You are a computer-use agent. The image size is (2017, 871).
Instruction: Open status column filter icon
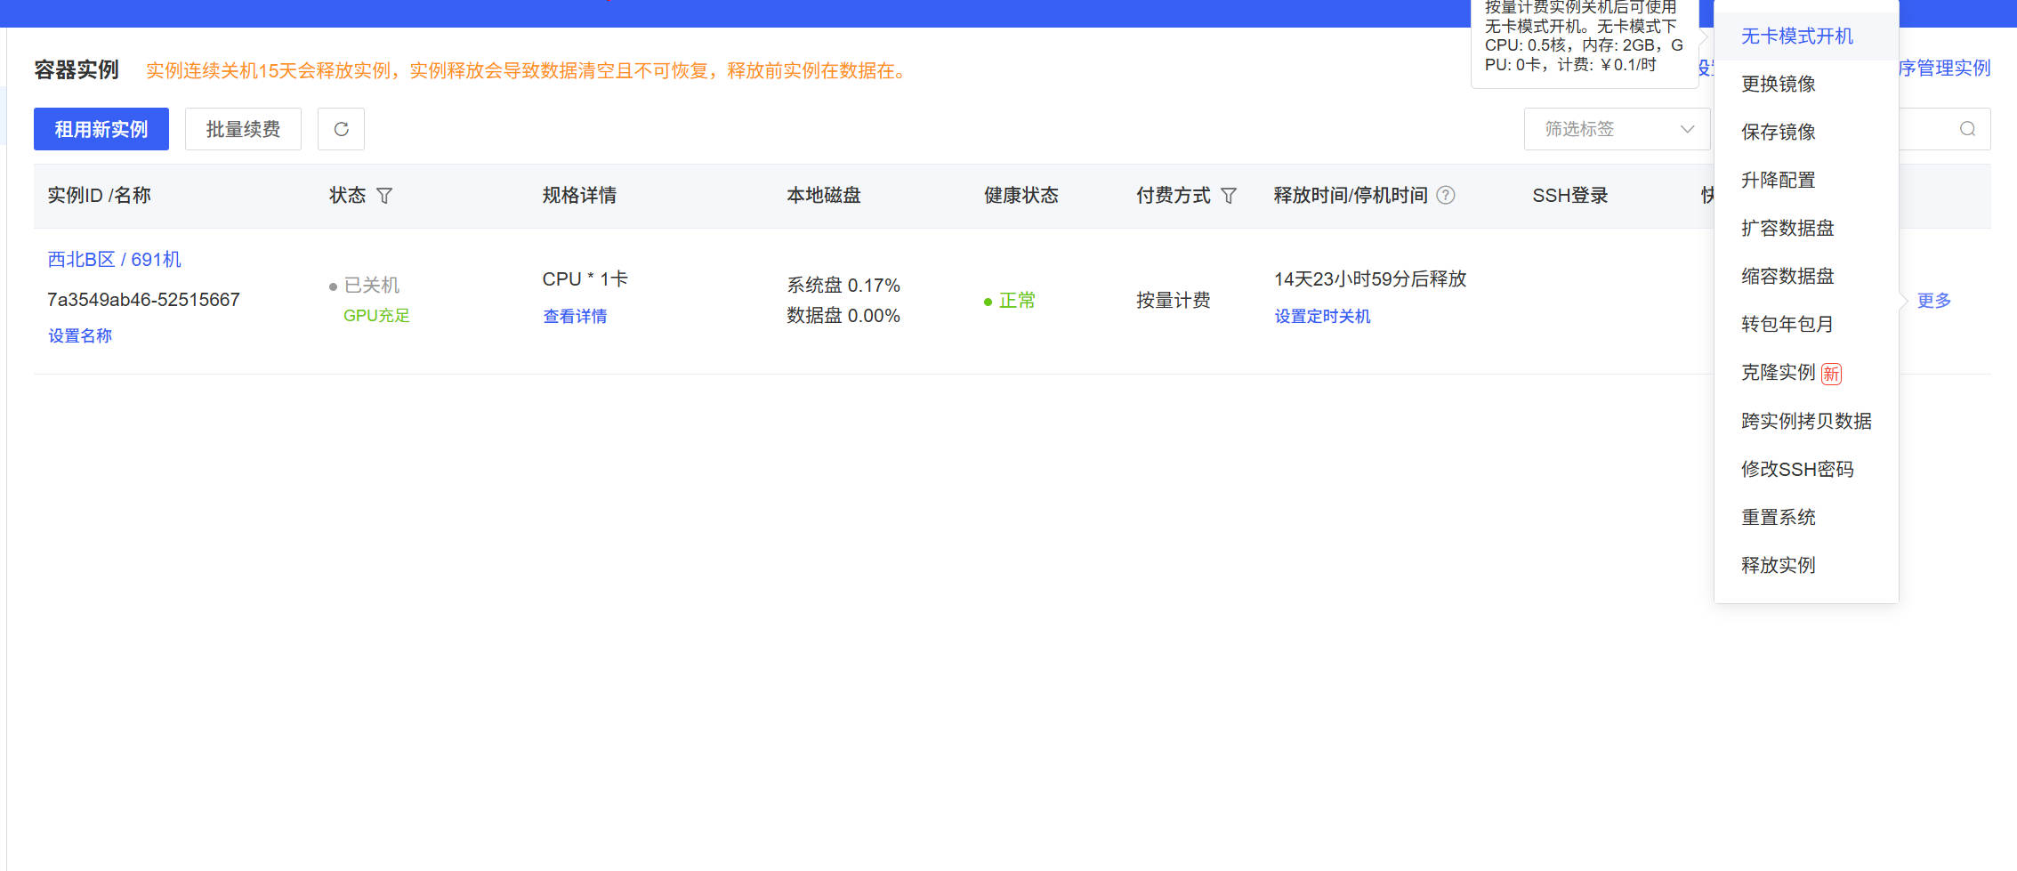(384, 196)
